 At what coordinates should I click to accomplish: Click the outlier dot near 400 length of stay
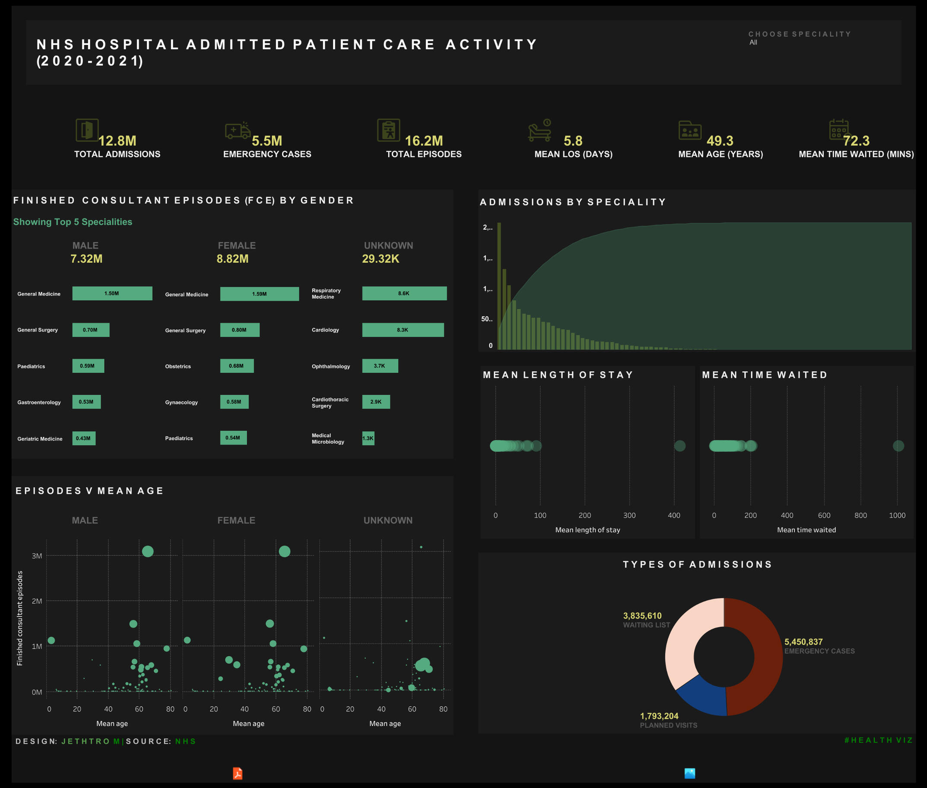679,446
